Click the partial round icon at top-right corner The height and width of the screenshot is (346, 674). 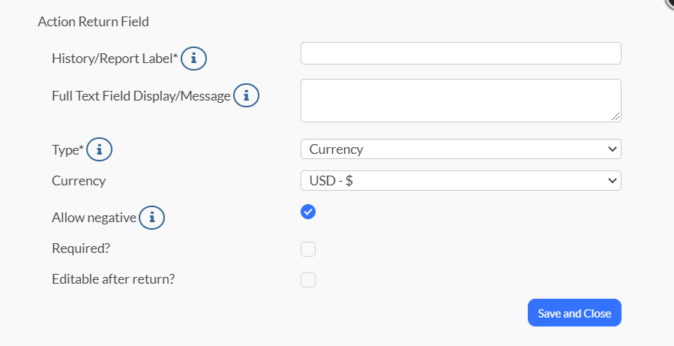(670, 3)
